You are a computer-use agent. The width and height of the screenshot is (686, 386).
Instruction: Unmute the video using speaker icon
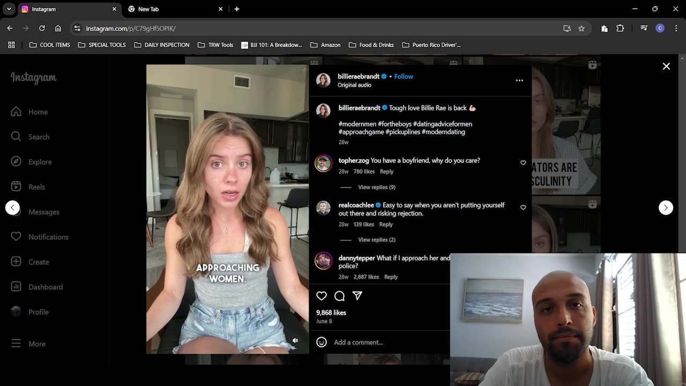point(295,340)
